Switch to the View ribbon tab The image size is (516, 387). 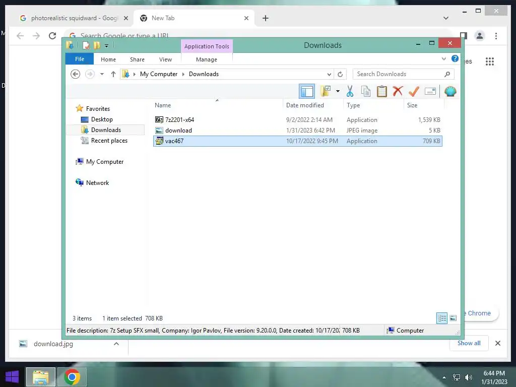click(x=165, y=59)
